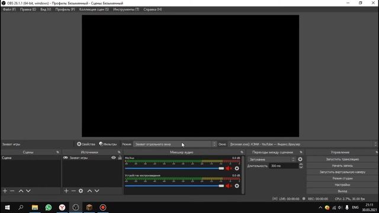Select Захват игры source row
Screen dimensions: 379x213
pos(92,158)
